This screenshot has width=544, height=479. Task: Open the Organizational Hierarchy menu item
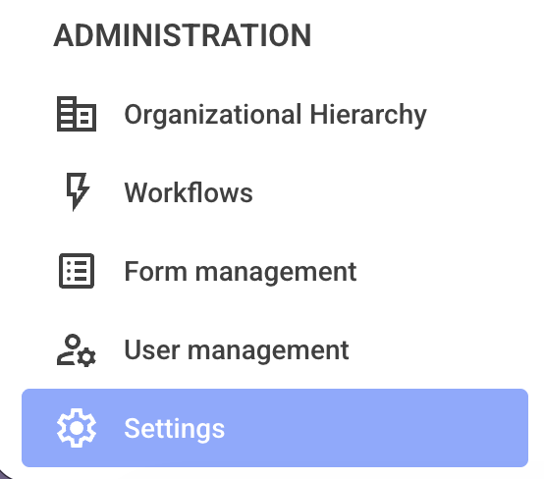275,114
